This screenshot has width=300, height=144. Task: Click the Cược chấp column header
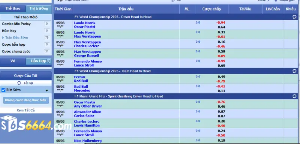click(x=211, y=9)
